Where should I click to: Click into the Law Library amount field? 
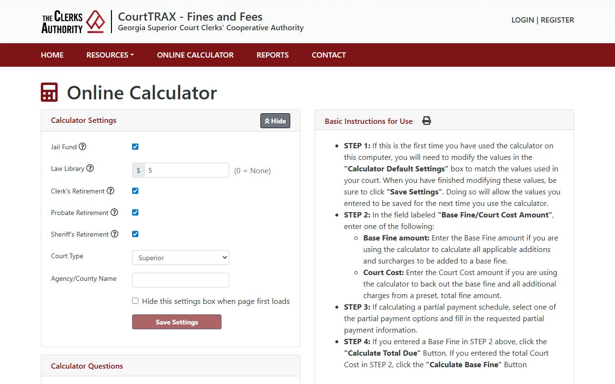186,170
